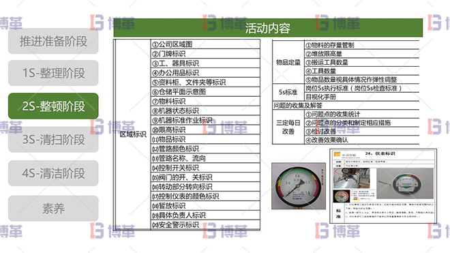The height and width of the screenshot is (253, 450).
Task: Open the 4S-清洁阶段 stage button
Action: 53,173
